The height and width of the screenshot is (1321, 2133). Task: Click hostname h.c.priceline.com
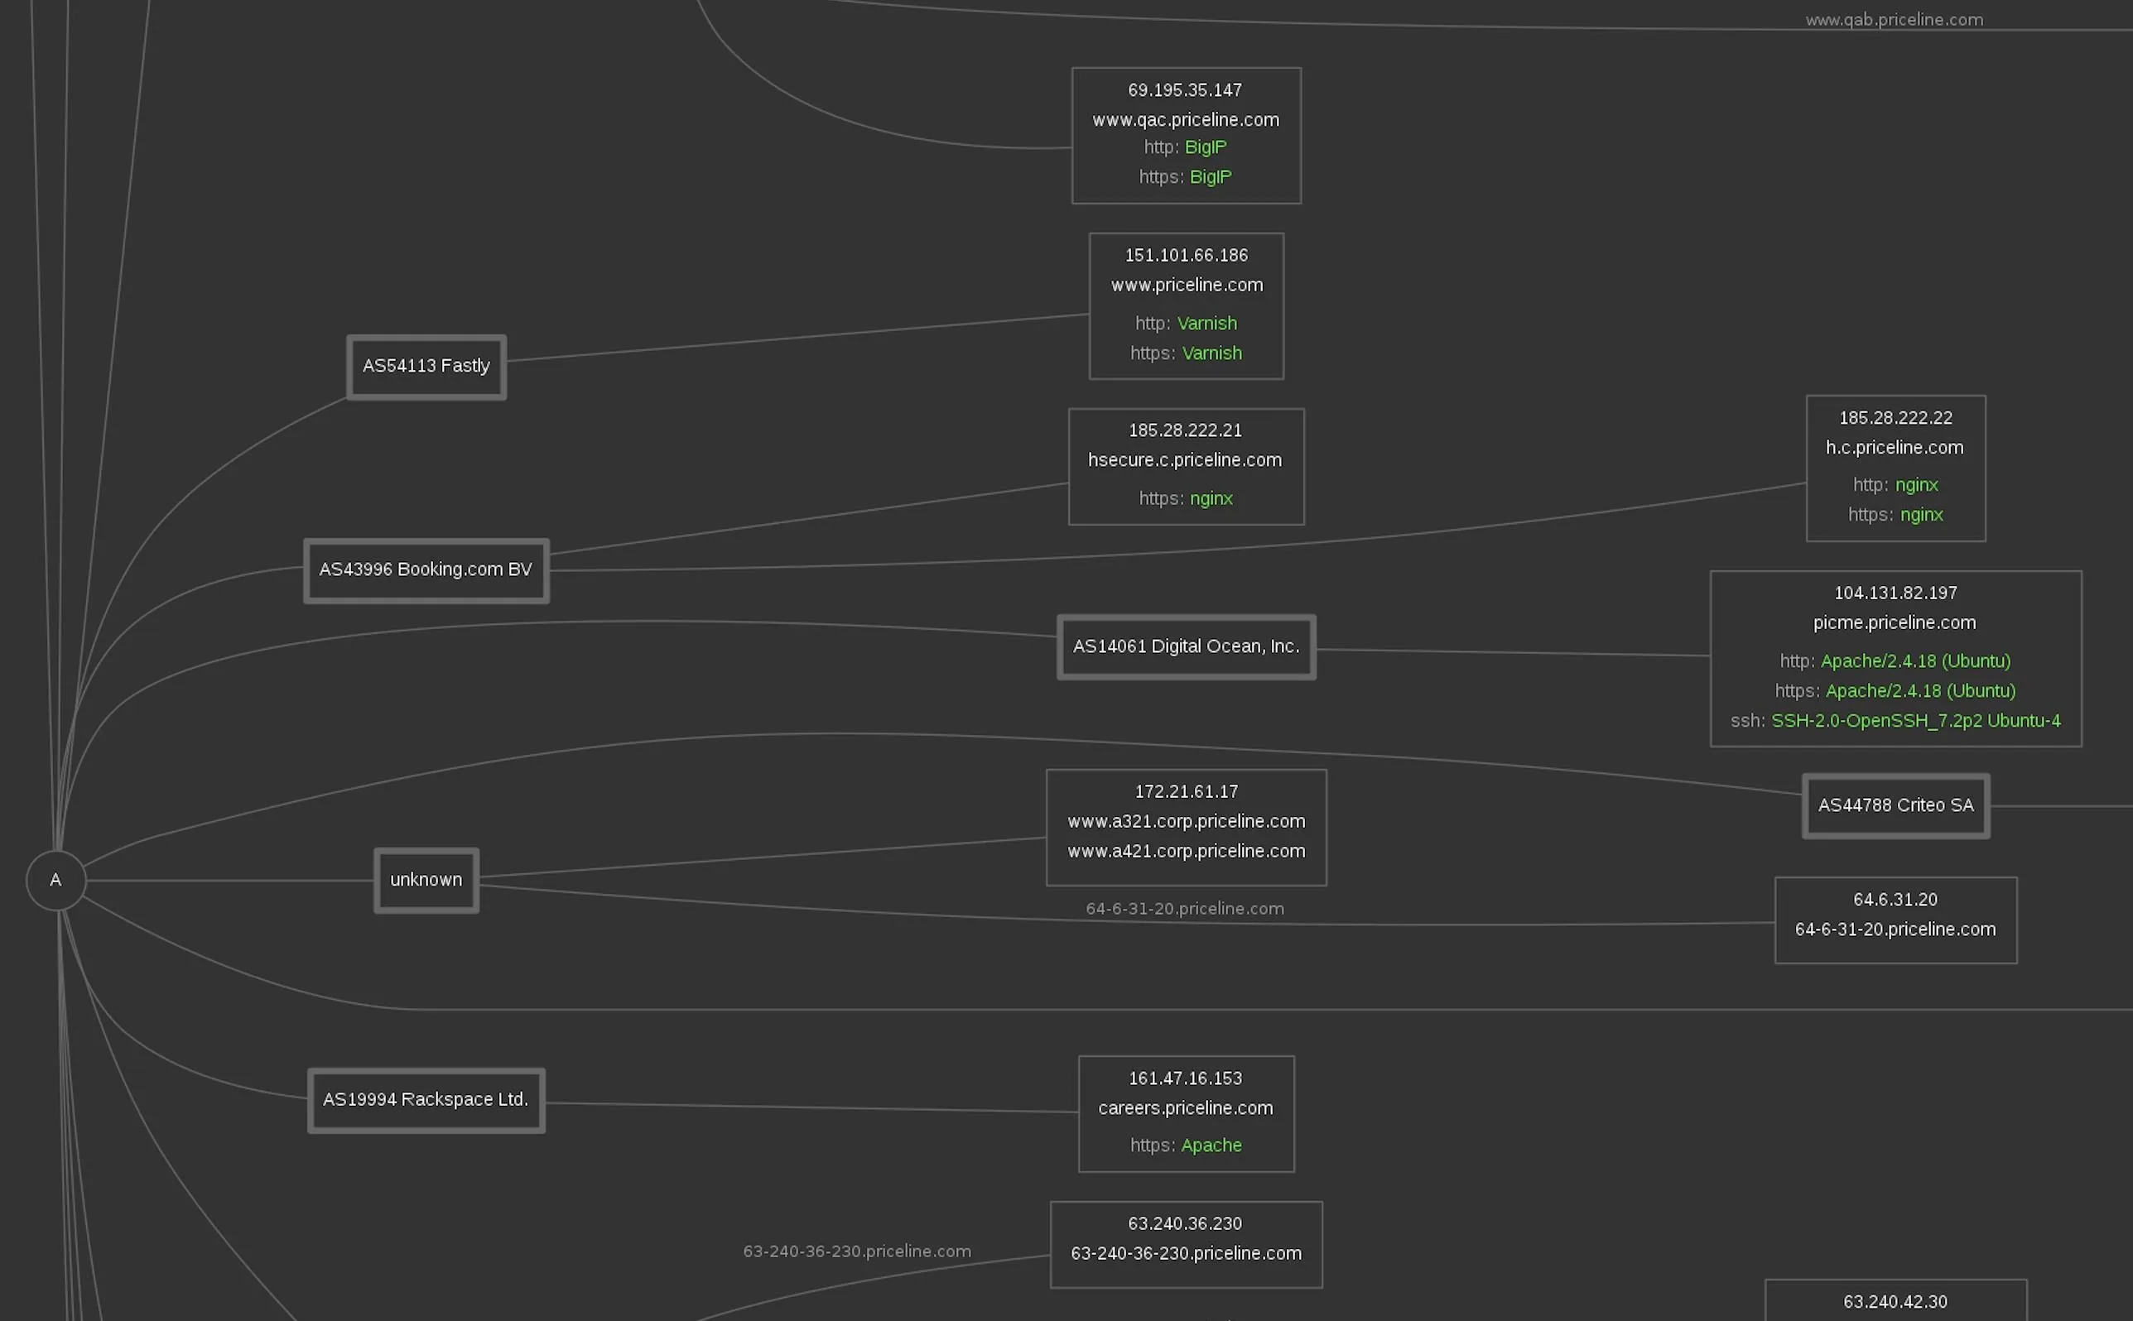(x=1895, y=447)
